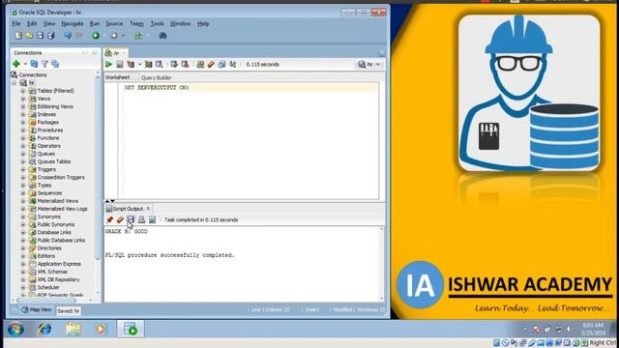The width and height of the screenshot is (619, 348).
Task: Select the Packages tree item
Action: point(47,123)
